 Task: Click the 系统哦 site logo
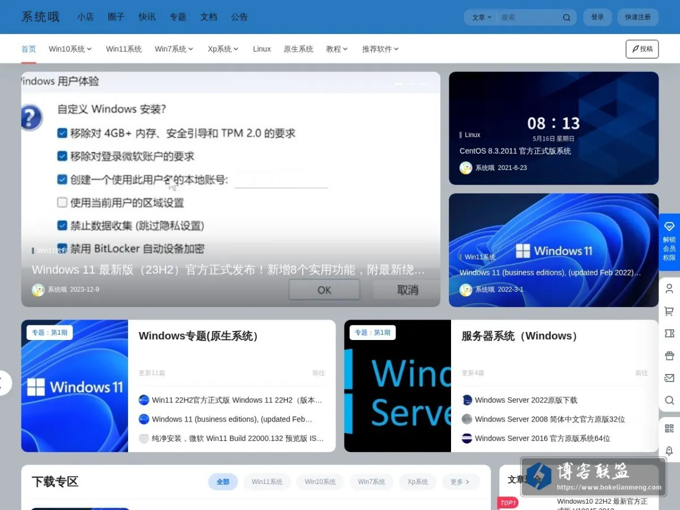pos(40,17)
